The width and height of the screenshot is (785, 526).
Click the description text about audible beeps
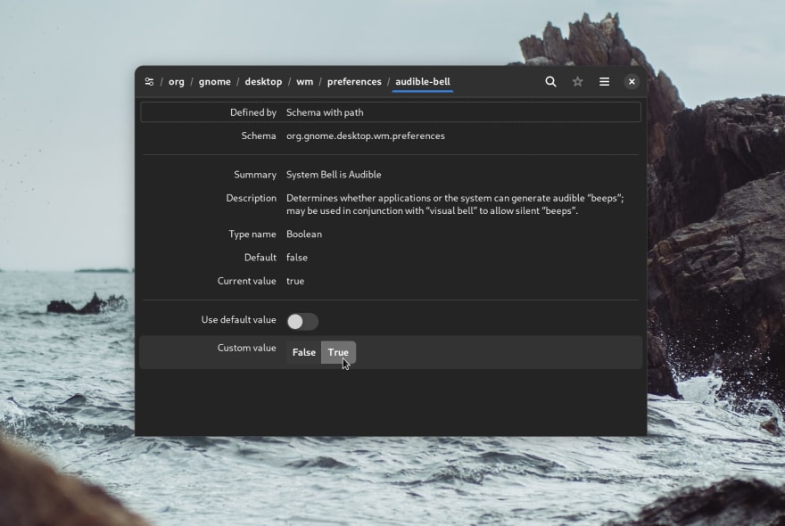click(x=455, y=204)
